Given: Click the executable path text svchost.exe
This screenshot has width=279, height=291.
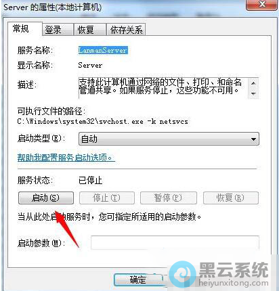Looking at the screenshot, I should pos(121,122).
